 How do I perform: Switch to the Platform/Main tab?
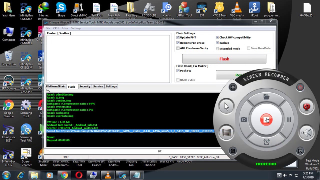click(x=56, y=86)
